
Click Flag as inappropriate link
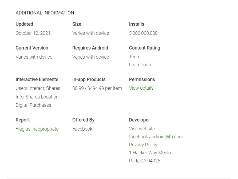point(37,129)
